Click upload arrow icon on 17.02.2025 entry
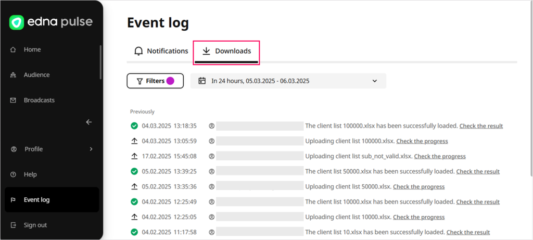The width and height of the screenshot is (533, 240). coord(134,156)
